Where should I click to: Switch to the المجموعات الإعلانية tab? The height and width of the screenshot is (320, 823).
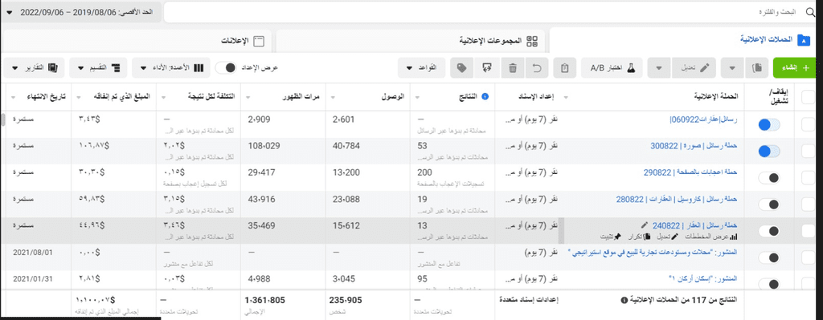[411, 40]
